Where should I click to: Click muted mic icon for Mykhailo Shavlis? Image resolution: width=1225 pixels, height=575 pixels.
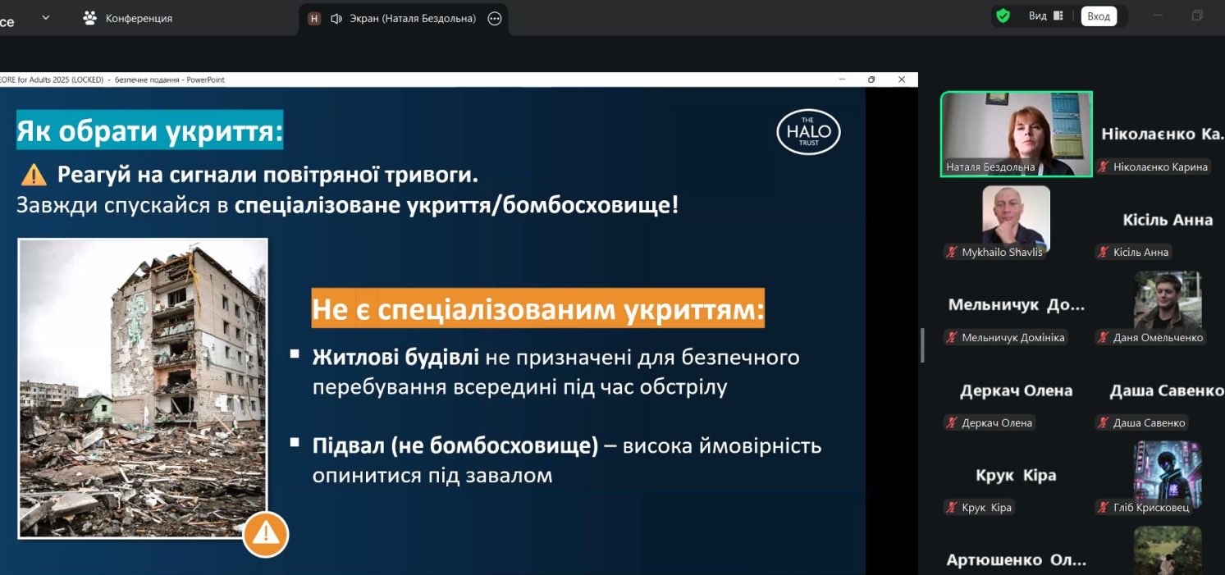(952, 253)
